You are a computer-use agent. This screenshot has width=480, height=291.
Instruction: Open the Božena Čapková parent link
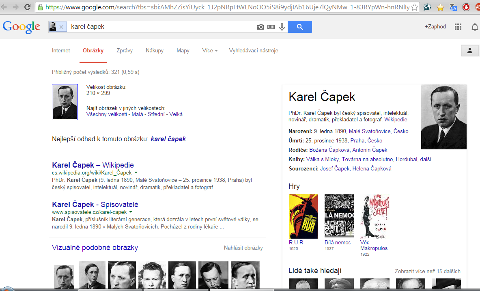(x=329, y=150)
